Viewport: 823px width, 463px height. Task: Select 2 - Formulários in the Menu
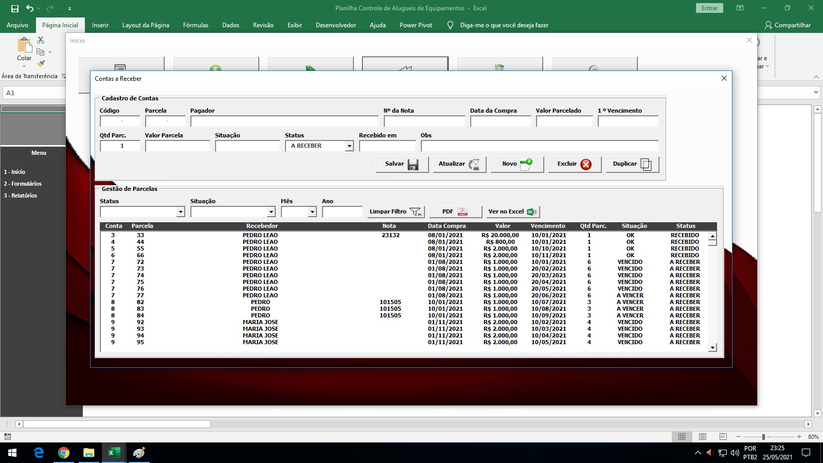23,184
